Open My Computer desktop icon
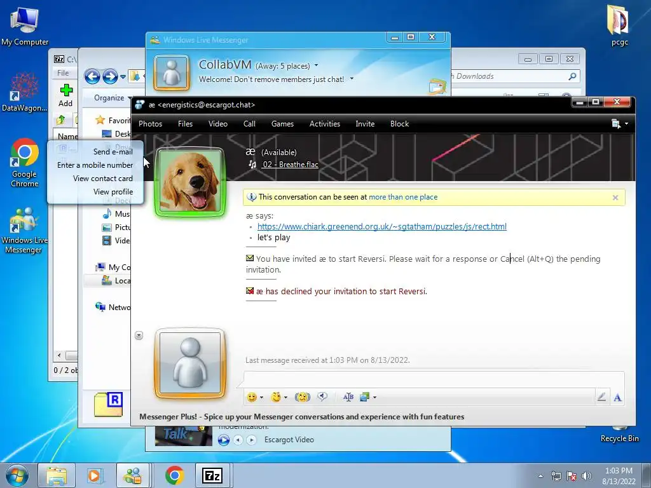Screen dimensions: 651x488 (x=25, y=27)
